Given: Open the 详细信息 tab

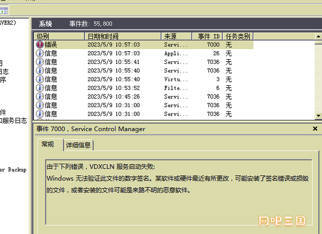Looking at the screenshot, I should (78, 145).
